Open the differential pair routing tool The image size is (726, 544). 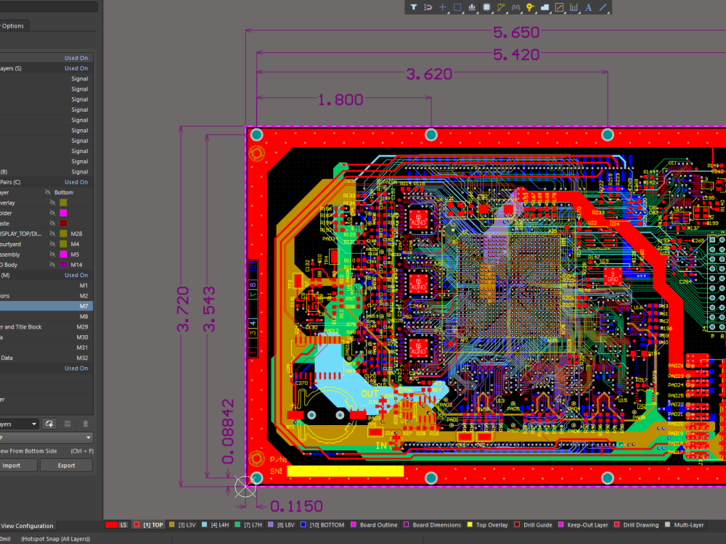coord(515,7)
